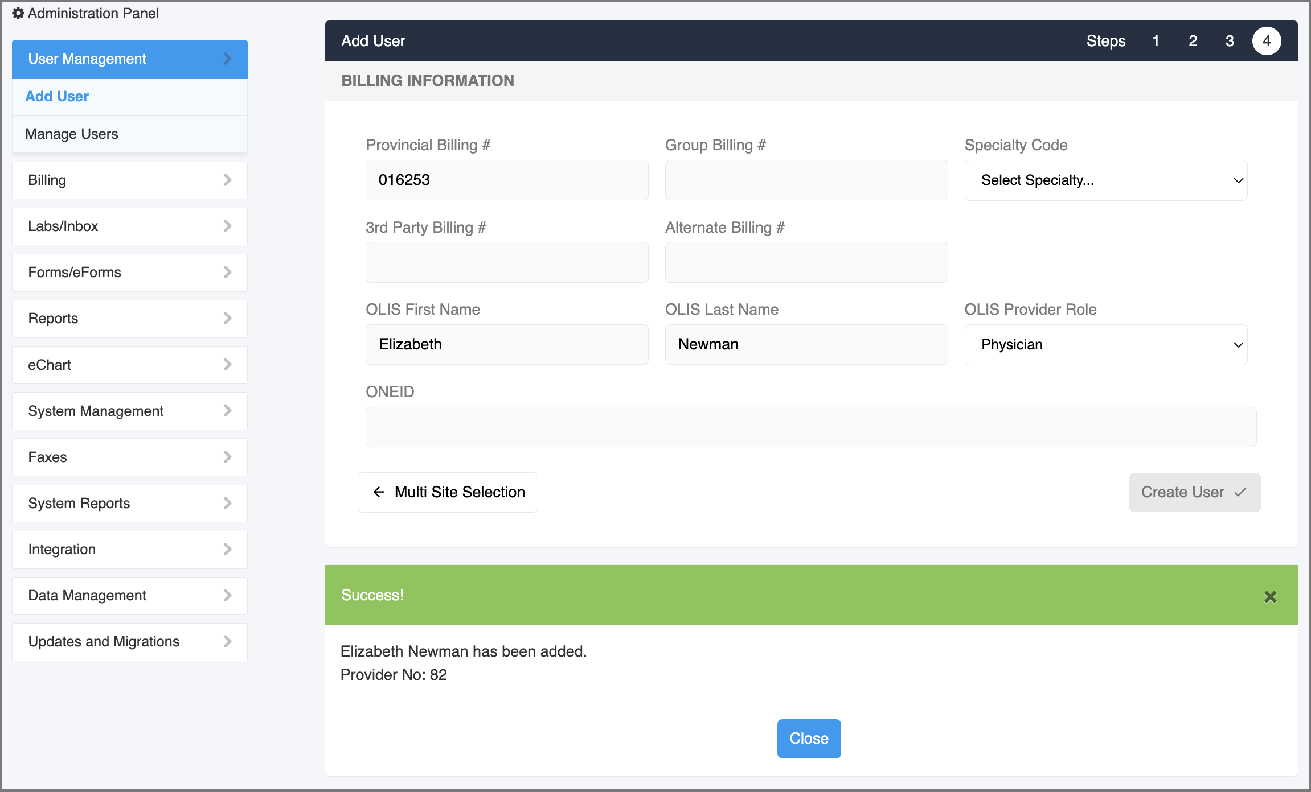This screenshot has width=1311, height=792.
Task: Click the ONEID input field
Action: pyautogui.click(x=811, y=427)
